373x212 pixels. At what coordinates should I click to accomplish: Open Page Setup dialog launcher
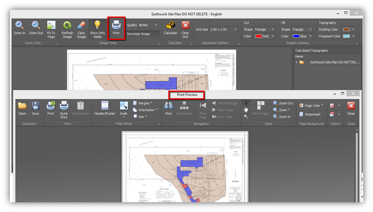click(x=159, y=124)
